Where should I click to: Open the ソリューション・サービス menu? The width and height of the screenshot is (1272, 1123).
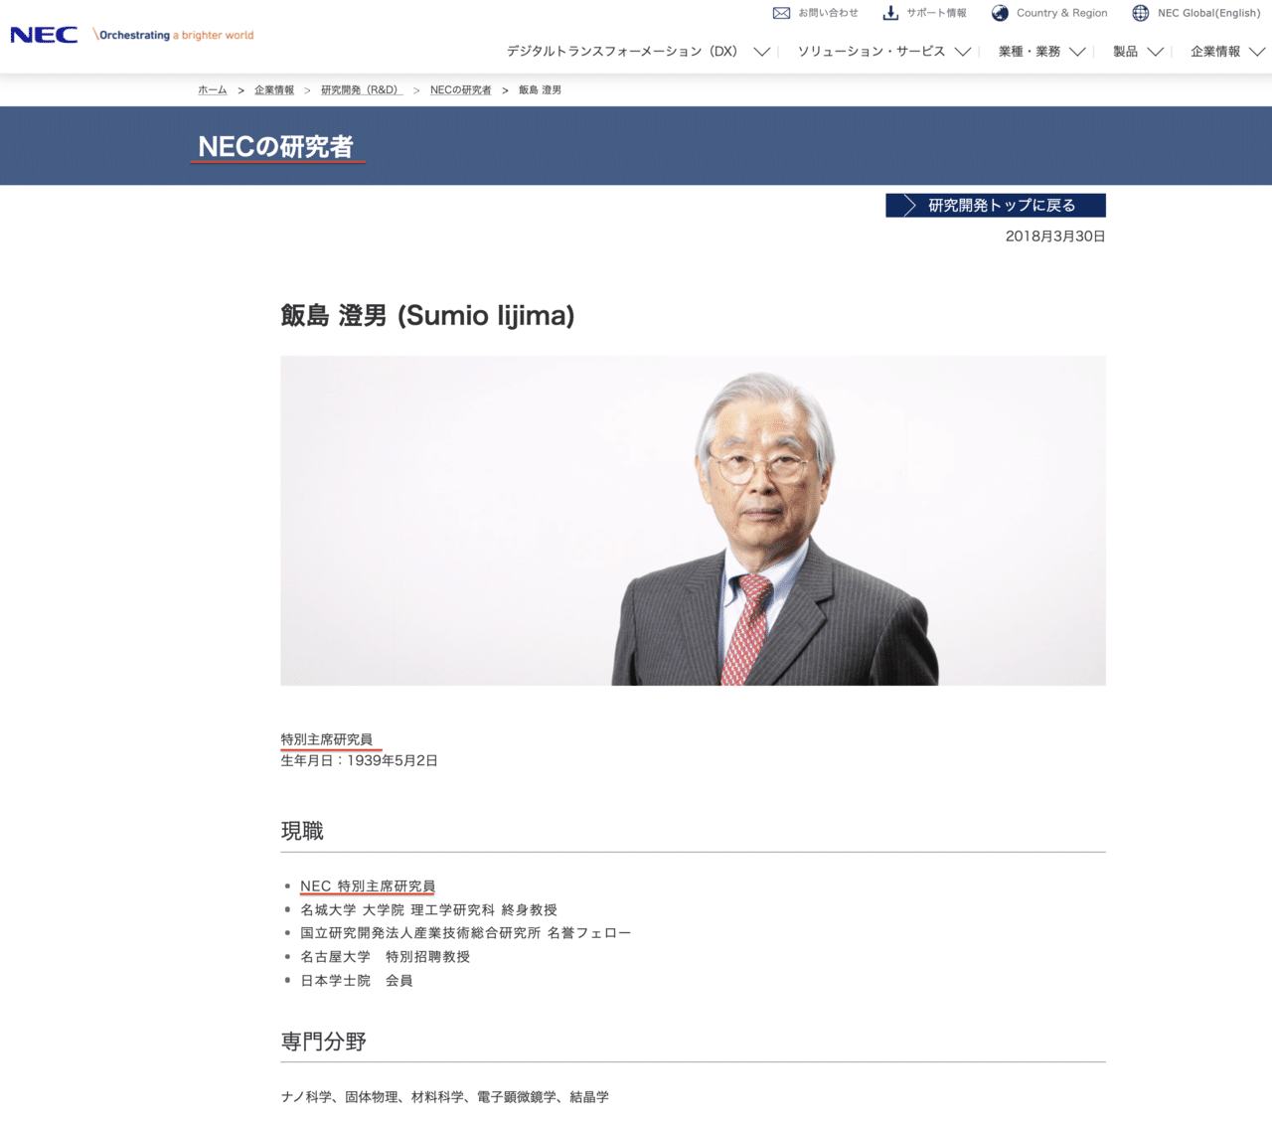(x=872, y=52)
